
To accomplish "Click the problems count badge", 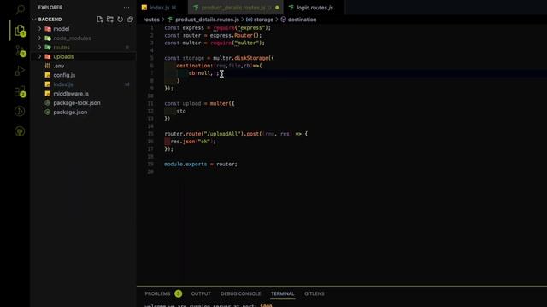I will pos(179,293).
